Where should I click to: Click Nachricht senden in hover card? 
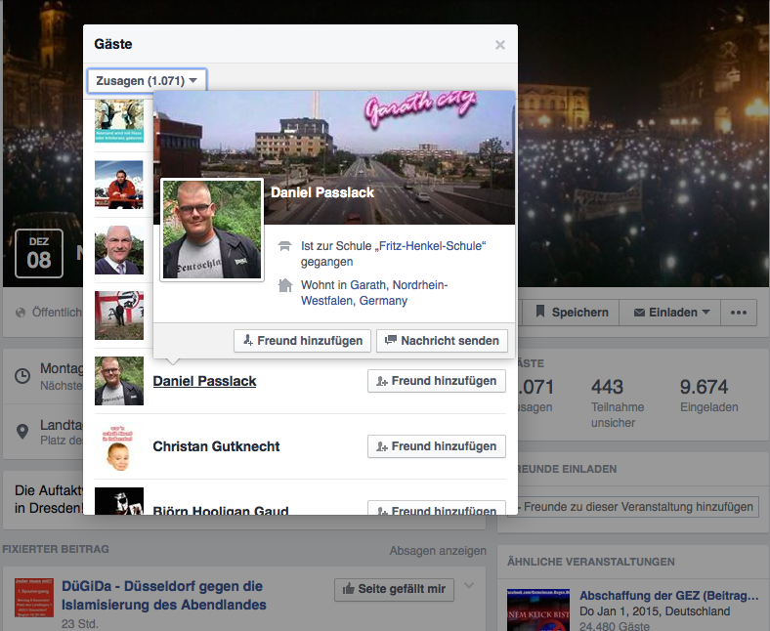[x=442, y=341]
